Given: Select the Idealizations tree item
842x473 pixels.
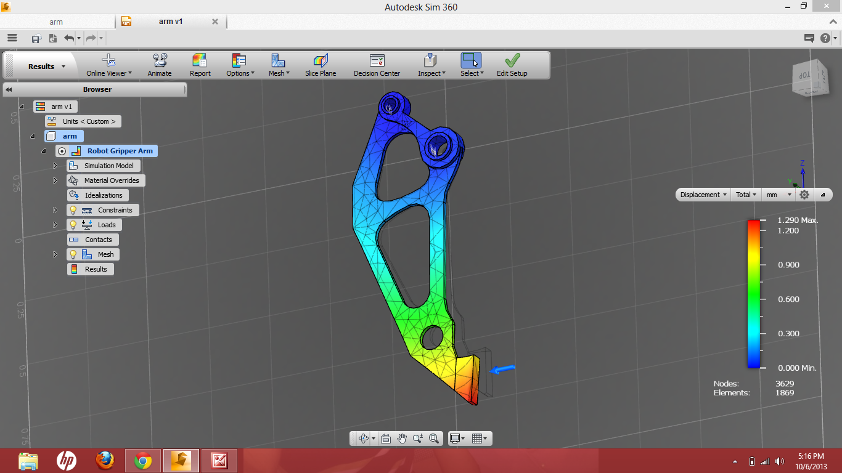Looking at the screenshot, I should tap(98, 195).
